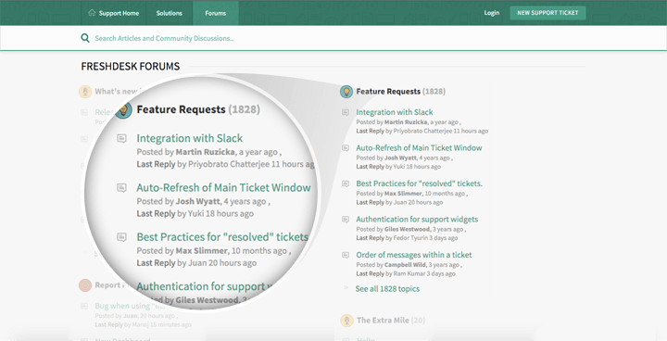Click the magnified topic icon beside Integration with Slack
This screenshot has height=341, width=667.
121,139
